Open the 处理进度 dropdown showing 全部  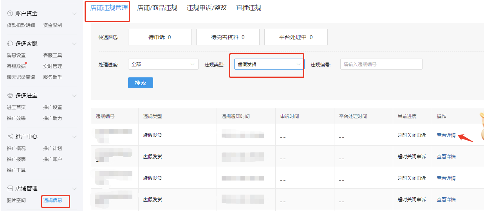(x=163, y=64)
